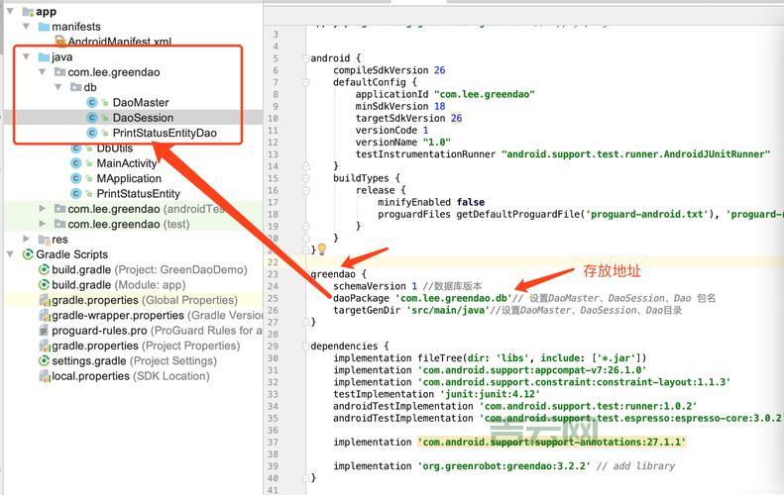The height and width of the screenshot is (495, 784).
Task: Open PrintStatusEntity class file
Action: 138,194
